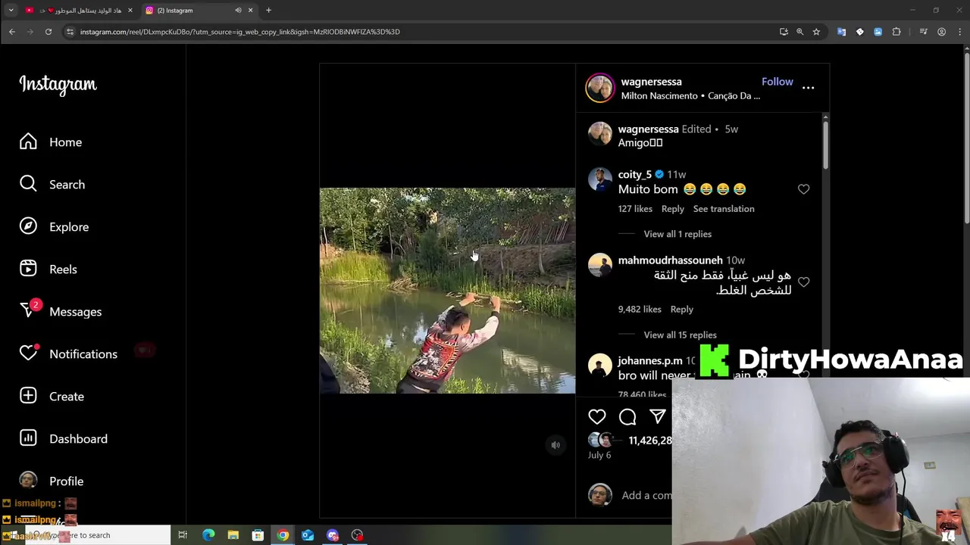This screenshot has width=970, height=545.
Task: Mute the Instagram tab via speaker icon
Action: point(238,10)
